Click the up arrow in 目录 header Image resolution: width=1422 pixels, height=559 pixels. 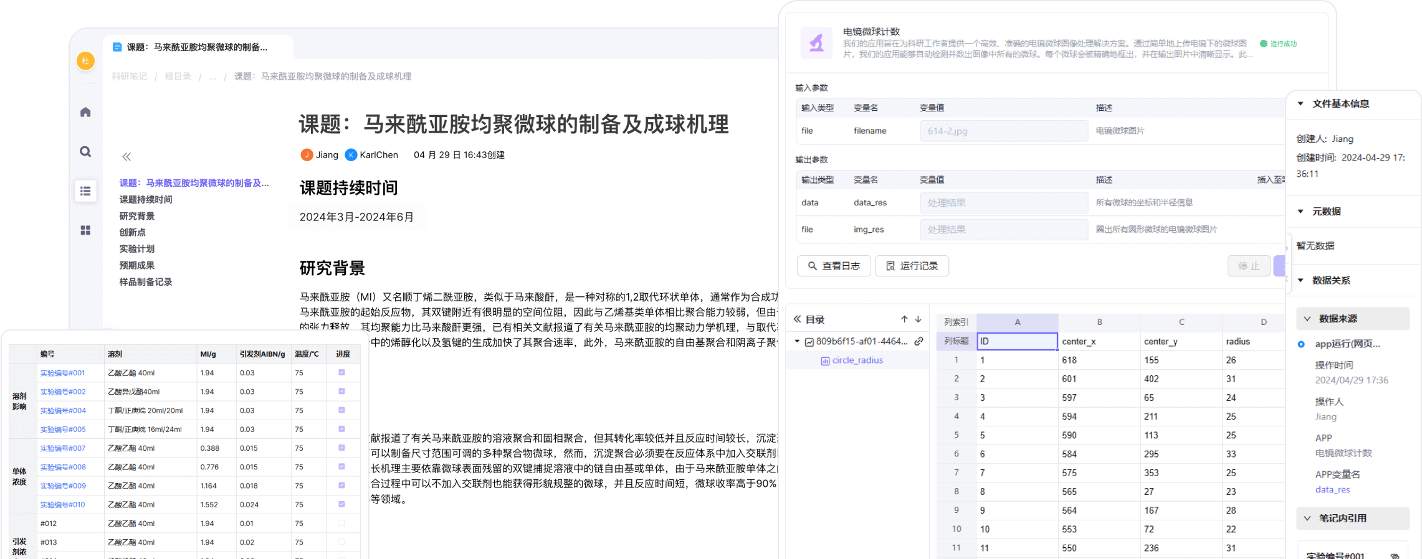(x=904, y=319)
